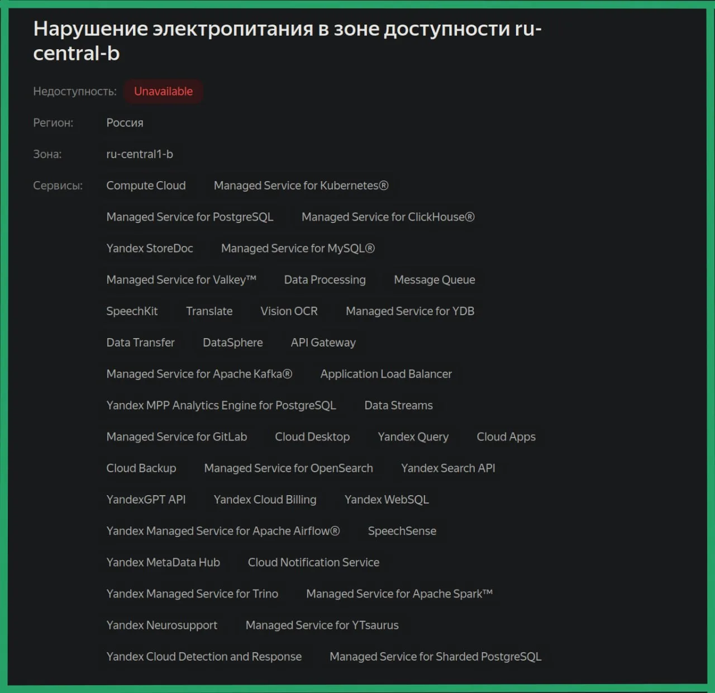This screenshot has height=693, width=715.
Task: Click the Cloud Apps service
Action: point(506,436)
